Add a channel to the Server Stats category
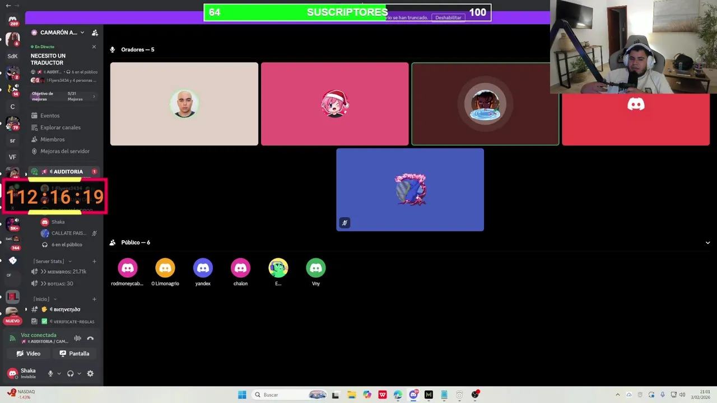 point(94,261)
